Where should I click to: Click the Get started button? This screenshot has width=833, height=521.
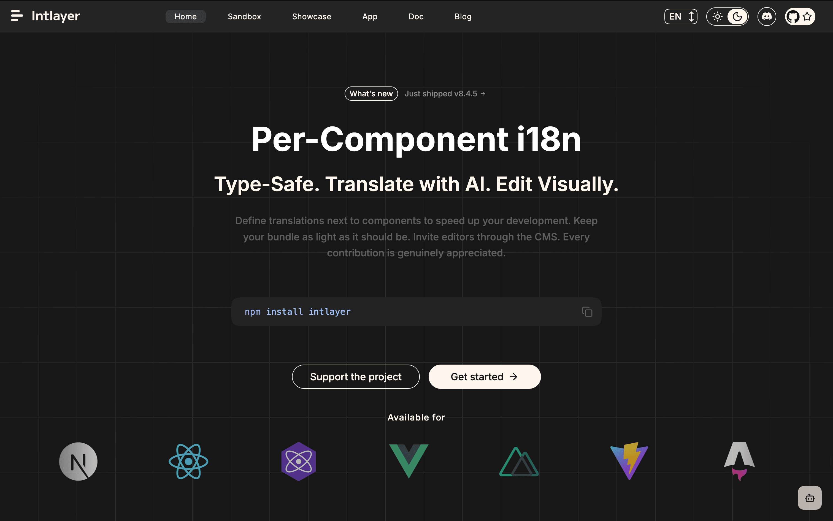coord(484,377)
